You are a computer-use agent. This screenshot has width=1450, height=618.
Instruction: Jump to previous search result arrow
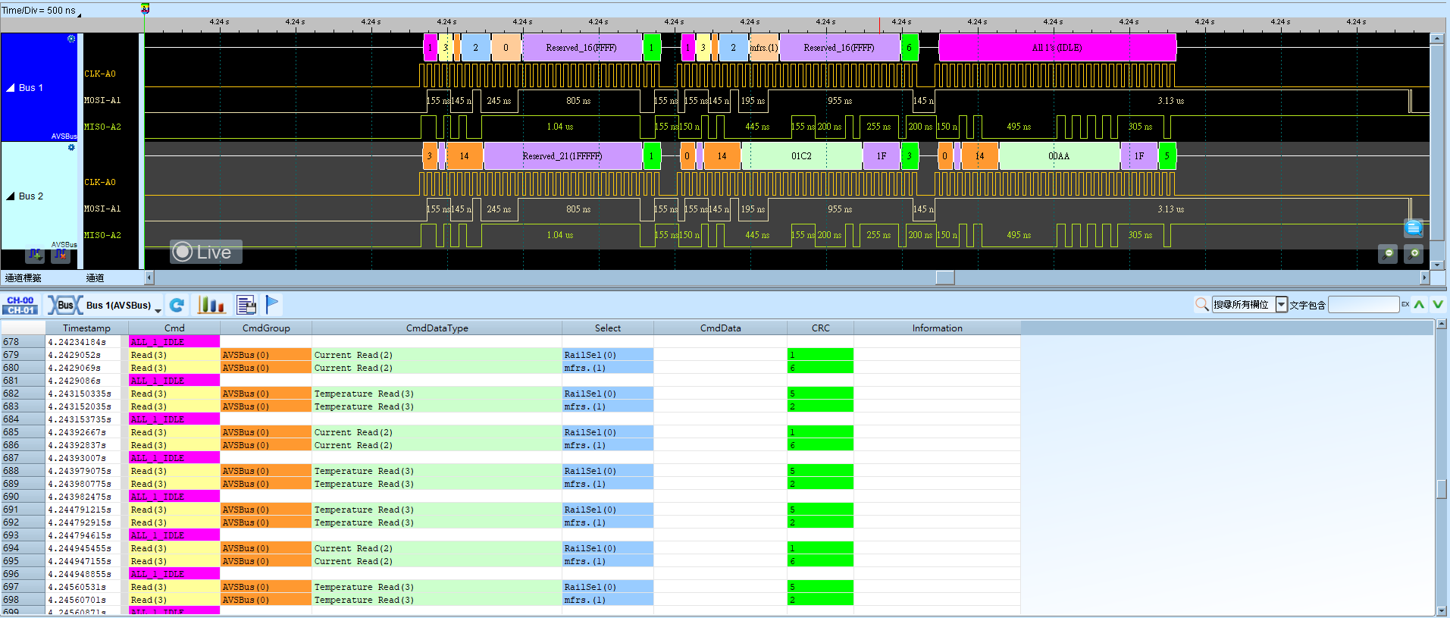1419,304
